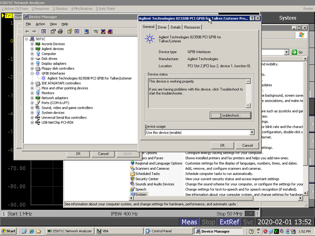Click the Troubleshoot button
Viewport: 315px width, 236px height.
point(231,115)
